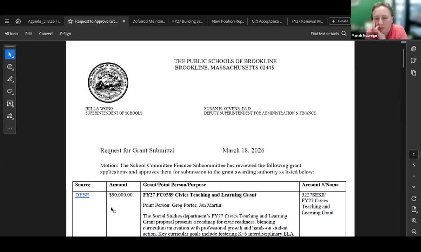
Task: Select the highlighter markup tool
Action: pos(10,91)
